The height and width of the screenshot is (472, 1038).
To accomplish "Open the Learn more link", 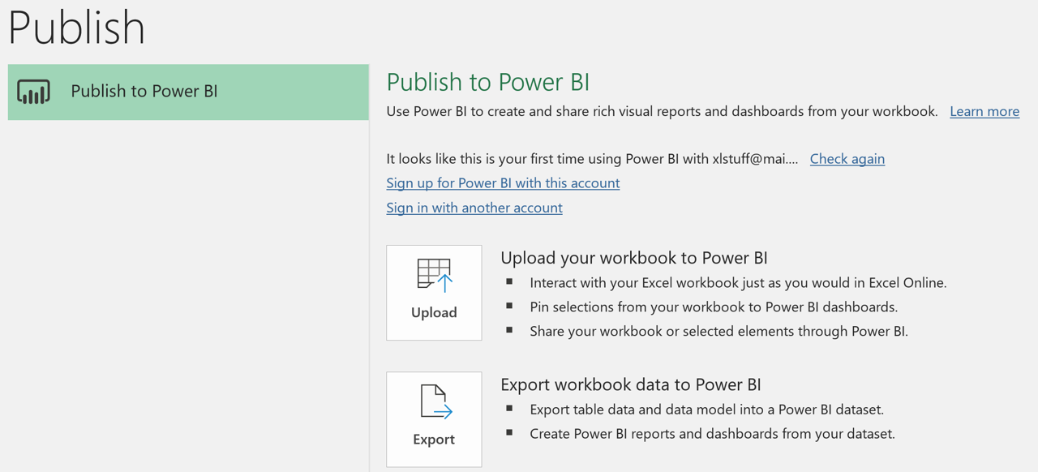I will click(x=984, y=111).
